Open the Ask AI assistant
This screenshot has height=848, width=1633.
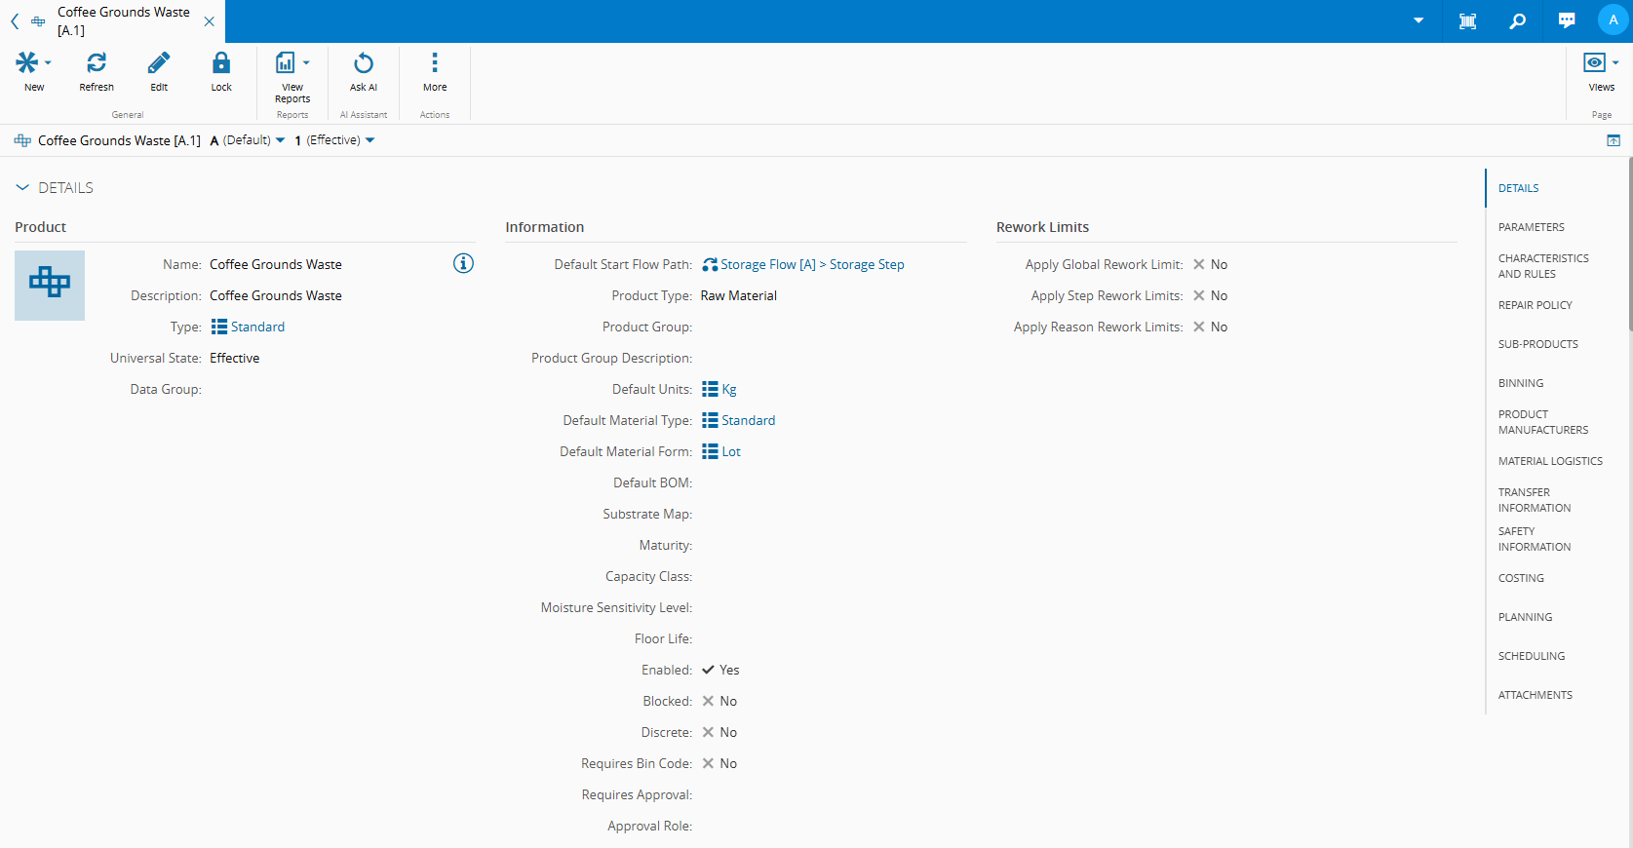point(363,64)
